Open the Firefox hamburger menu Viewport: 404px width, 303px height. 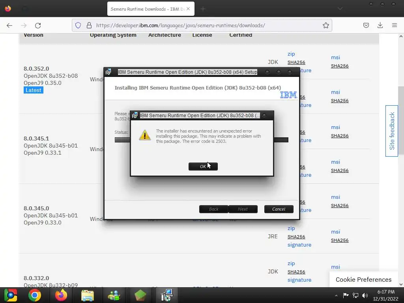395,25
